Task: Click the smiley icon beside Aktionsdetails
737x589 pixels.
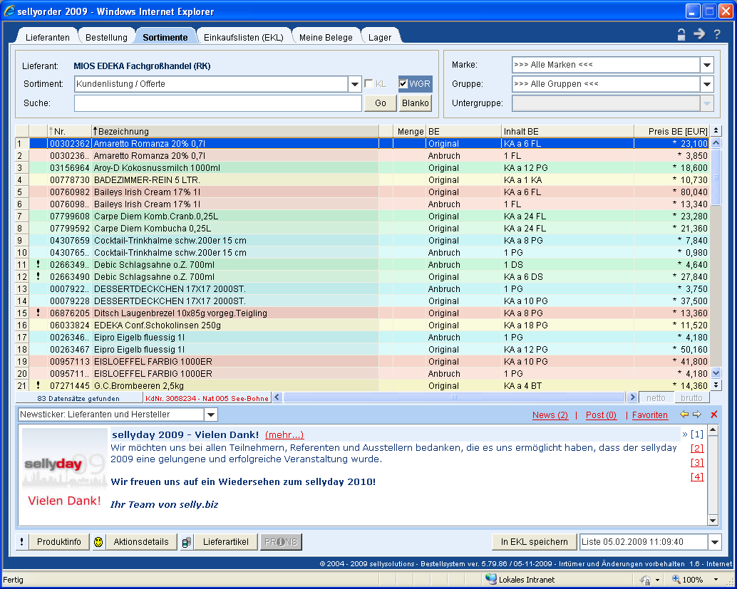Action: [98, 542]
